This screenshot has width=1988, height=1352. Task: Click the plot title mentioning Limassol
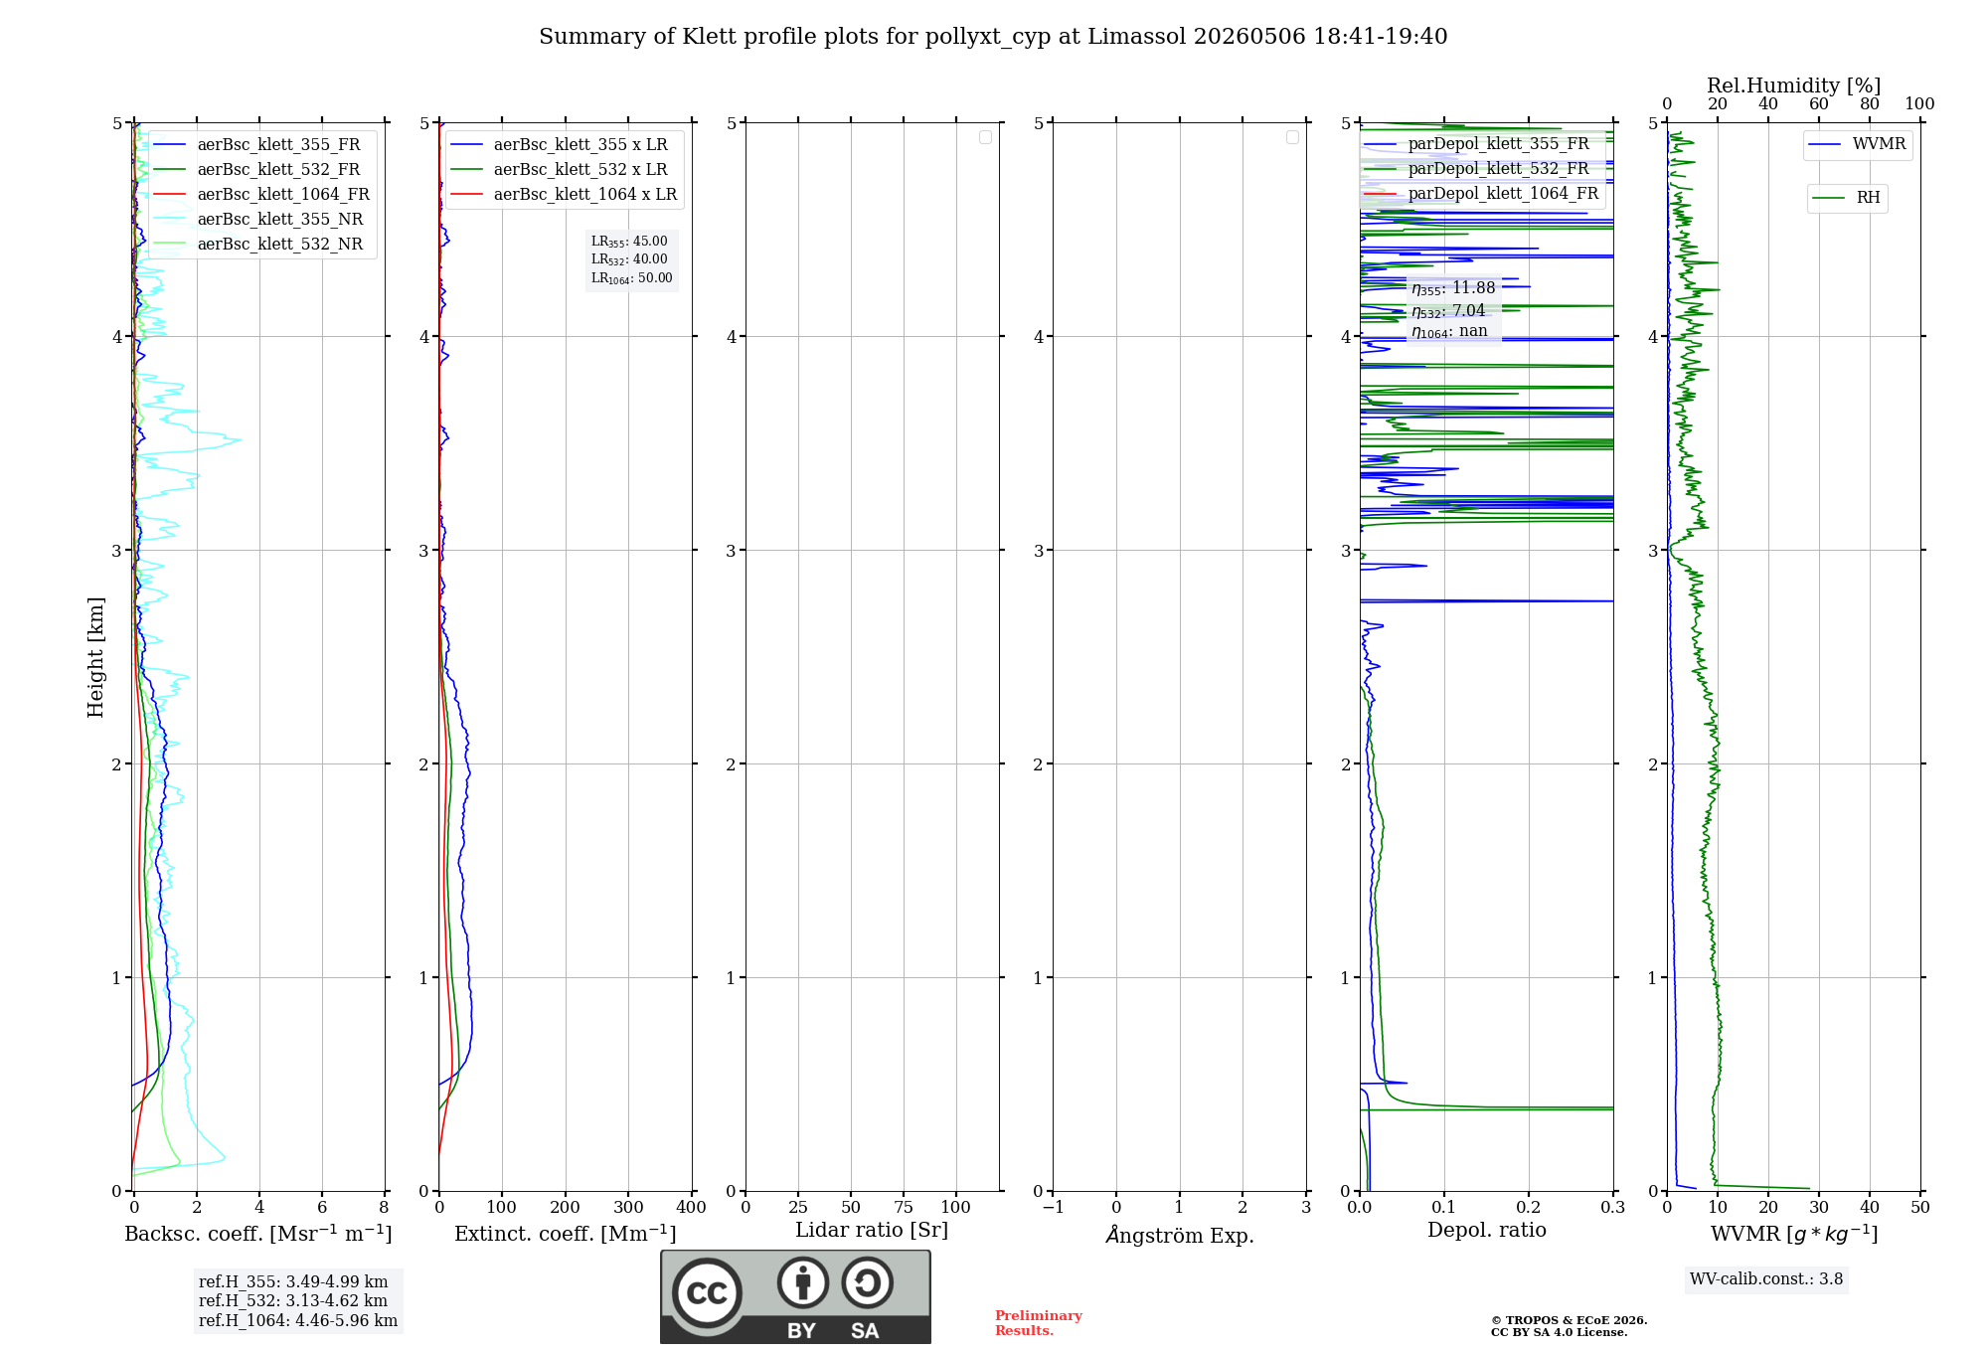pyautogui.click(x=993, y=37)
